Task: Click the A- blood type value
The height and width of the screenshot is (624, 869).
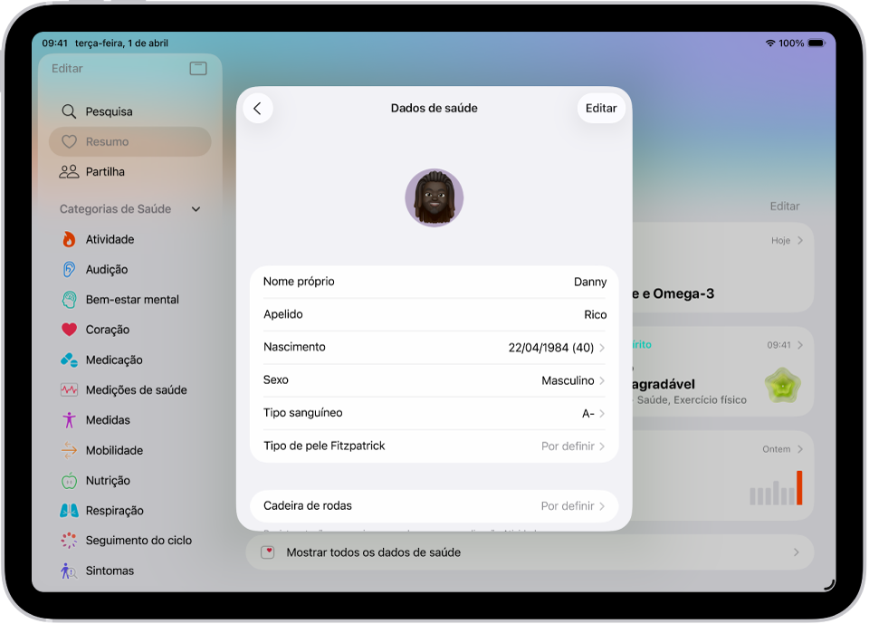Action: (x=588, y=414)
